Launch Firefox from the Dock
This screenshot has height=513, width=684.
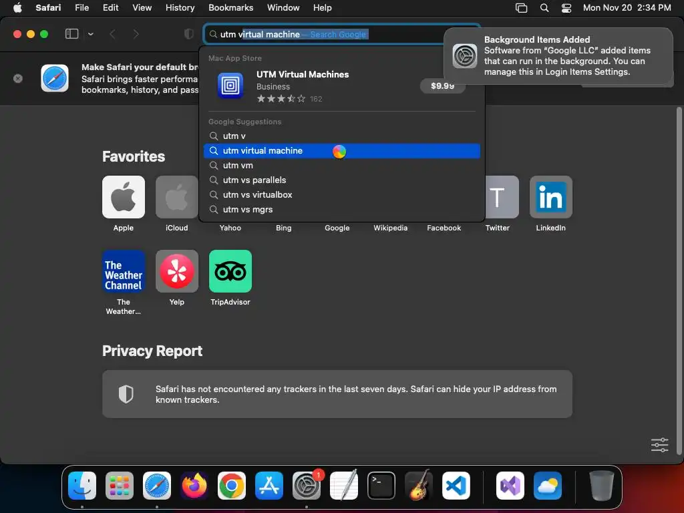[x=194, y=486]
